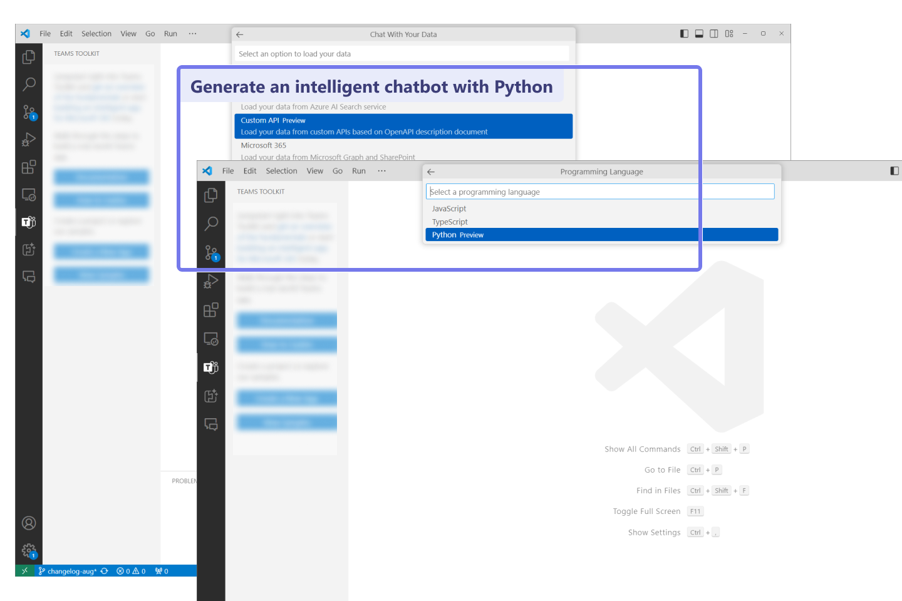Open chat bubbles icon in back window's activity bar
The image size is (902, 601).
tap(29, 276)
